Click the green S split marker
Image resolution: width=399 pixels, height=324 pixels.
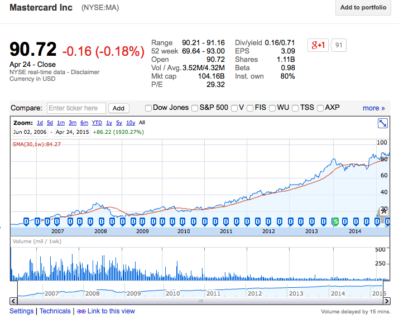[336, 222]
